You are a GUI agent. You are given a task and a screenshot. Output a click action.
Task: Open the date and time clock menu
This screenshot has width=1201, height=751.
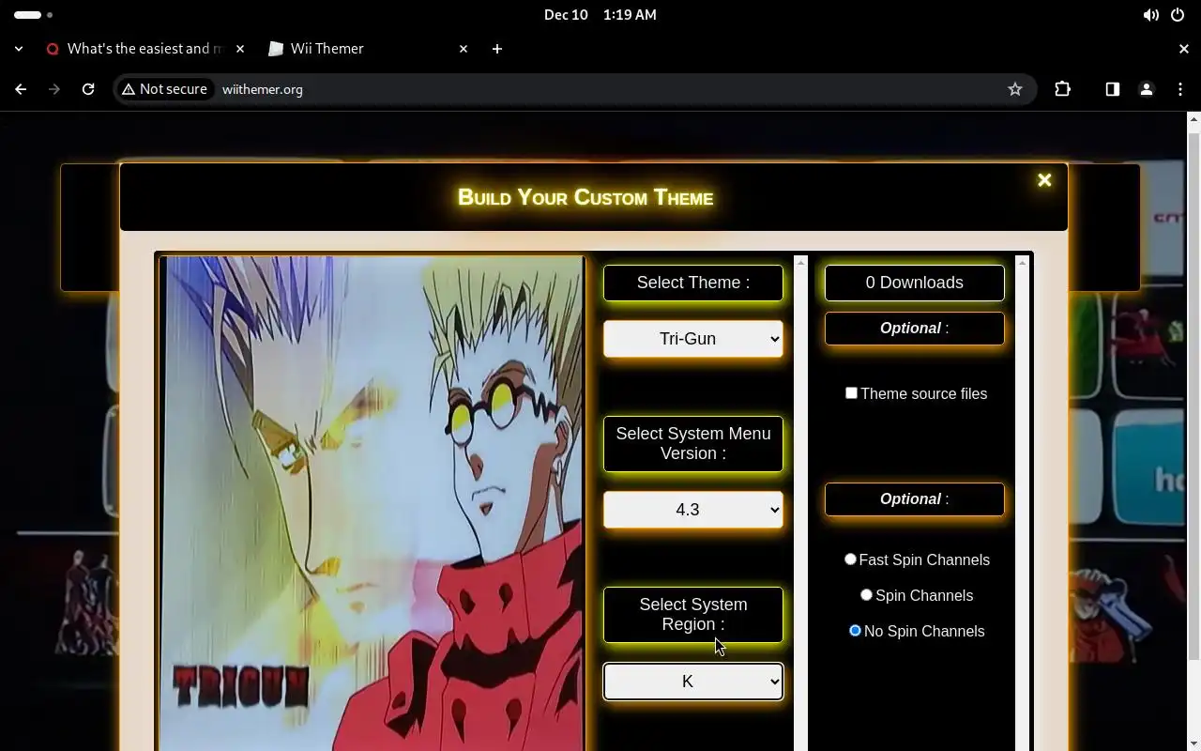click(600, 15)
